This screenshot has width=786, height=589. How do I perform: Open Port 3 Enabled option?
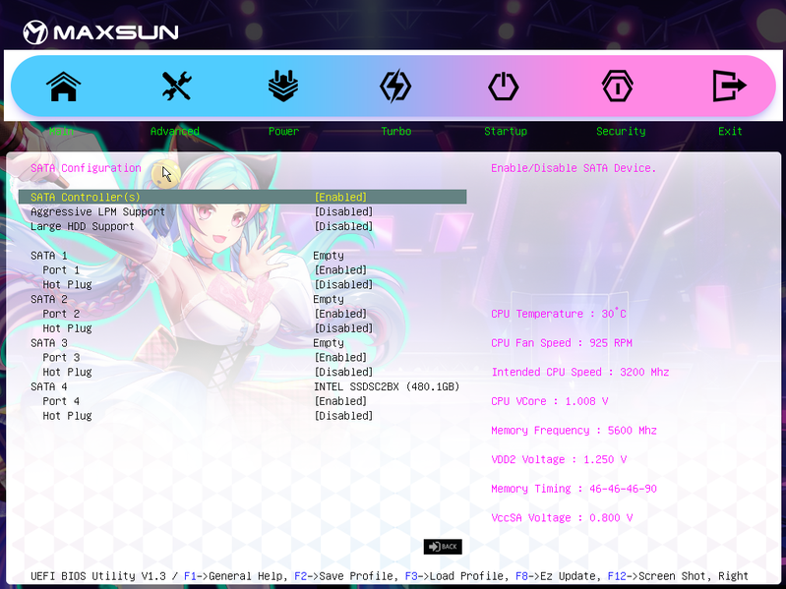[341, 357]
